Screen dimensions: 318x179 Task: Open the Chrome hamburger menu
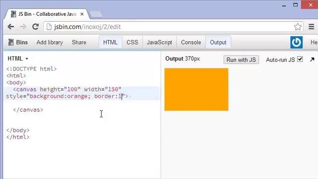[x=312, y=26]
